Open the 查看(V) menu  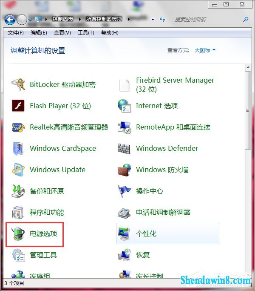pyautogui.click(x=62, y=33)
